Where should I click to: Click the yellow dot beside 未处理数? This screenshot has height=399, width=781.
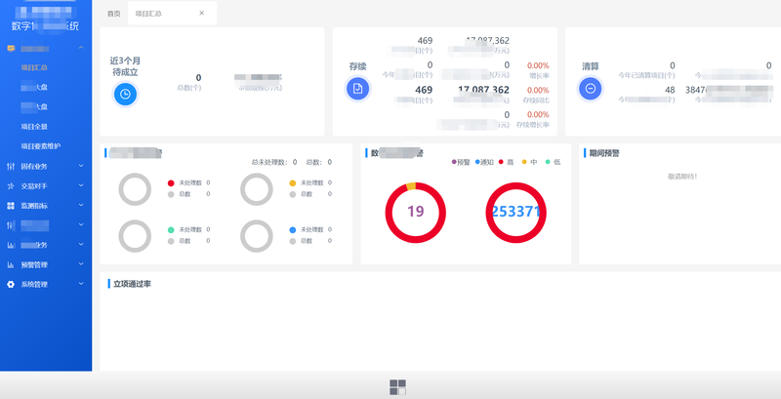click(292, 183)
